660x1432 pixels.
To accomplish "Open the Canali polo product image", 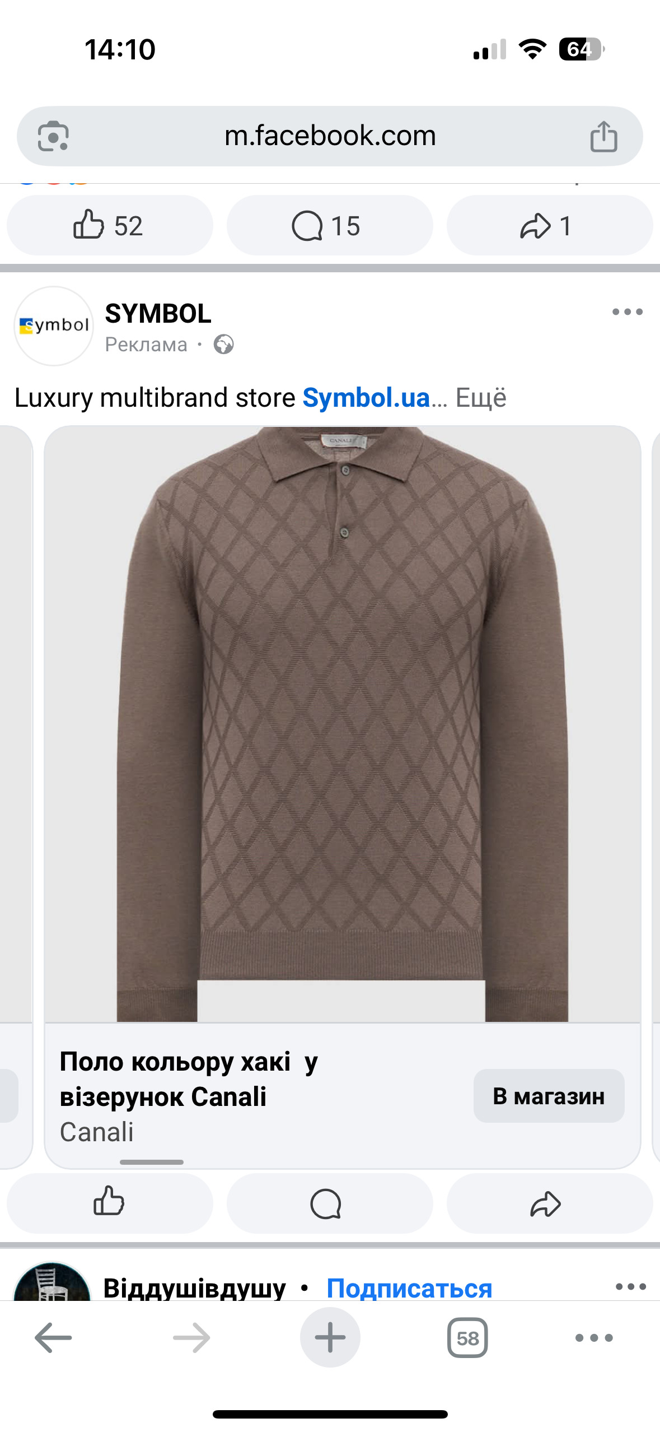I will pos(343,724).
